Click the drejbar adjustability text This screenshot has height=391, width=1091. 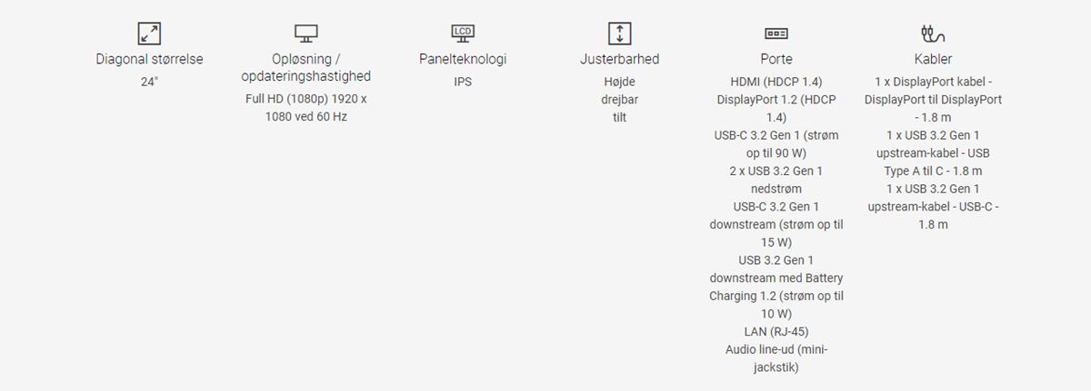pos(619,100)
